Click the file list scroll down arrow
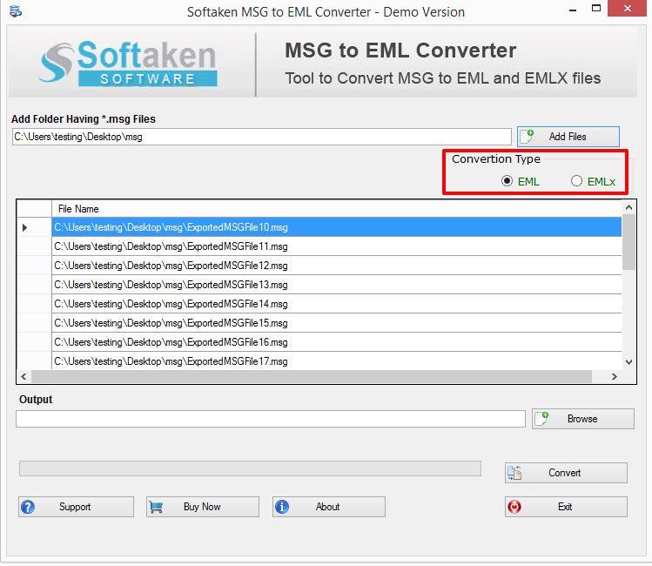Viewport: 652px width, 566px height. tap(628, 362)
